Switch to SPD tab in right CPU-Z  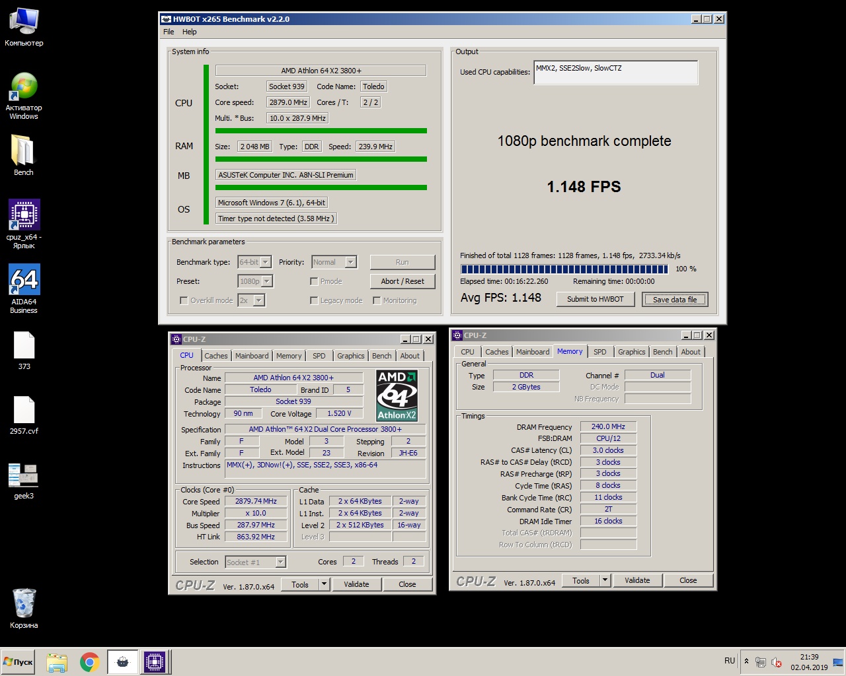(x=599, y=352)
